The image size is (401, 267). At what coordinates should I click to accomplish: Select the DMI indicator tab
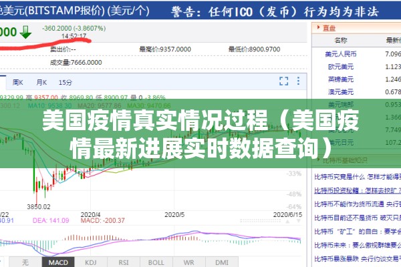tap(222, 262)
